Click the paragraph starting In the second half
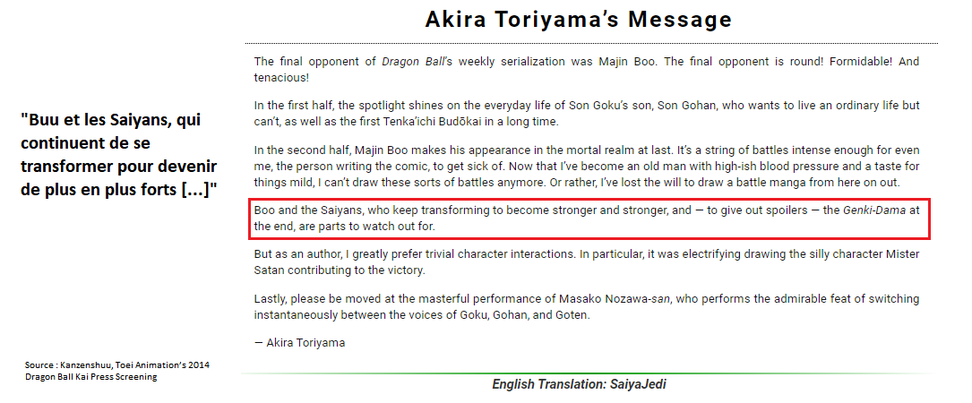The height and width of the screenshot is (403, 972). click(587, 167)
